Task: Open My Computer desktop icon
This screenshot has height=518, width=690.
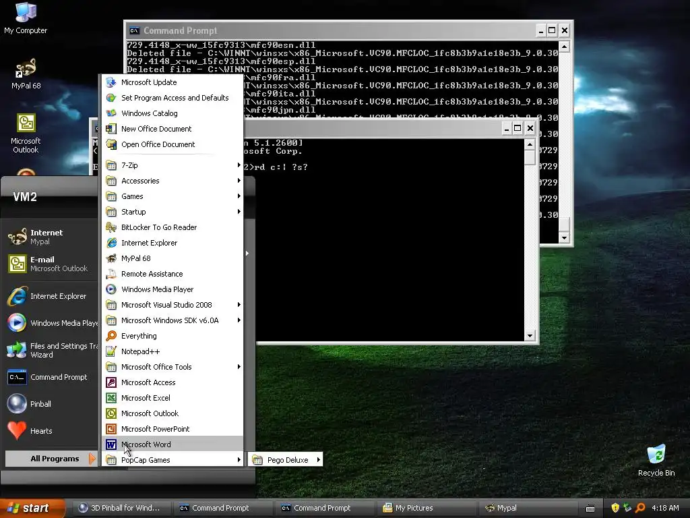Action: [x=26, y=18]
